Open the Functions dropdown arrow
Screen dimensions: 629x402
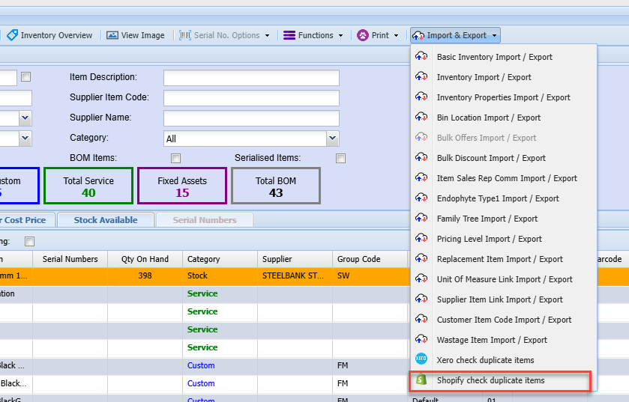(x=340, y=35)
